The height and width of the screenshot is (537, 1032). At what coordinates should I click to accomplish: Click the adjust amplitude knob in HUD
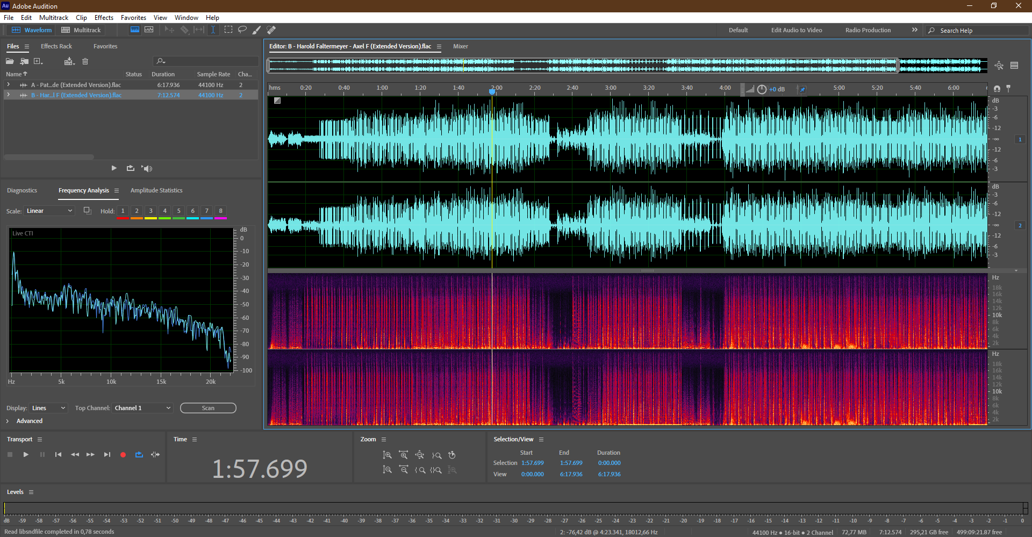click(x=762, y=89)
